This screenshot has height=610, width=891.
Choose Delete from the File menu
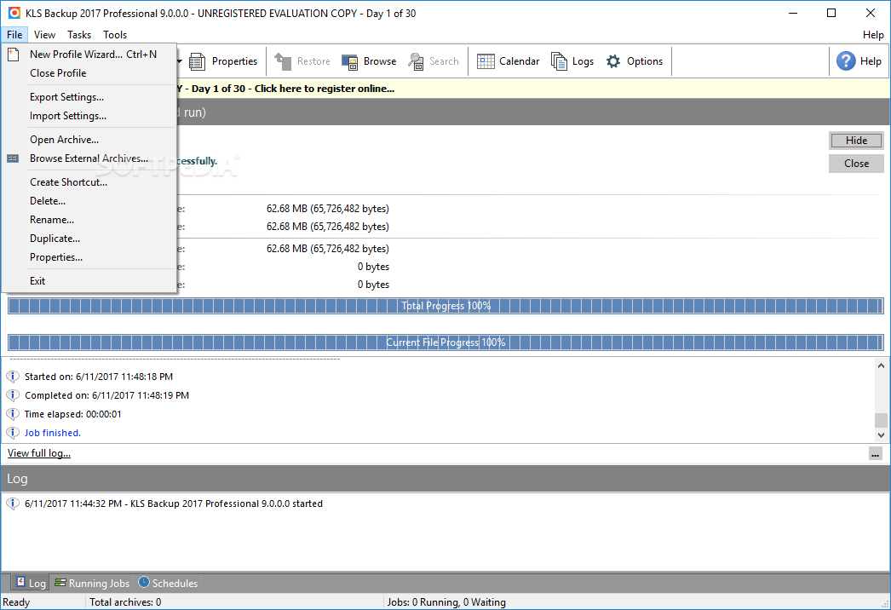coord(89,201)
